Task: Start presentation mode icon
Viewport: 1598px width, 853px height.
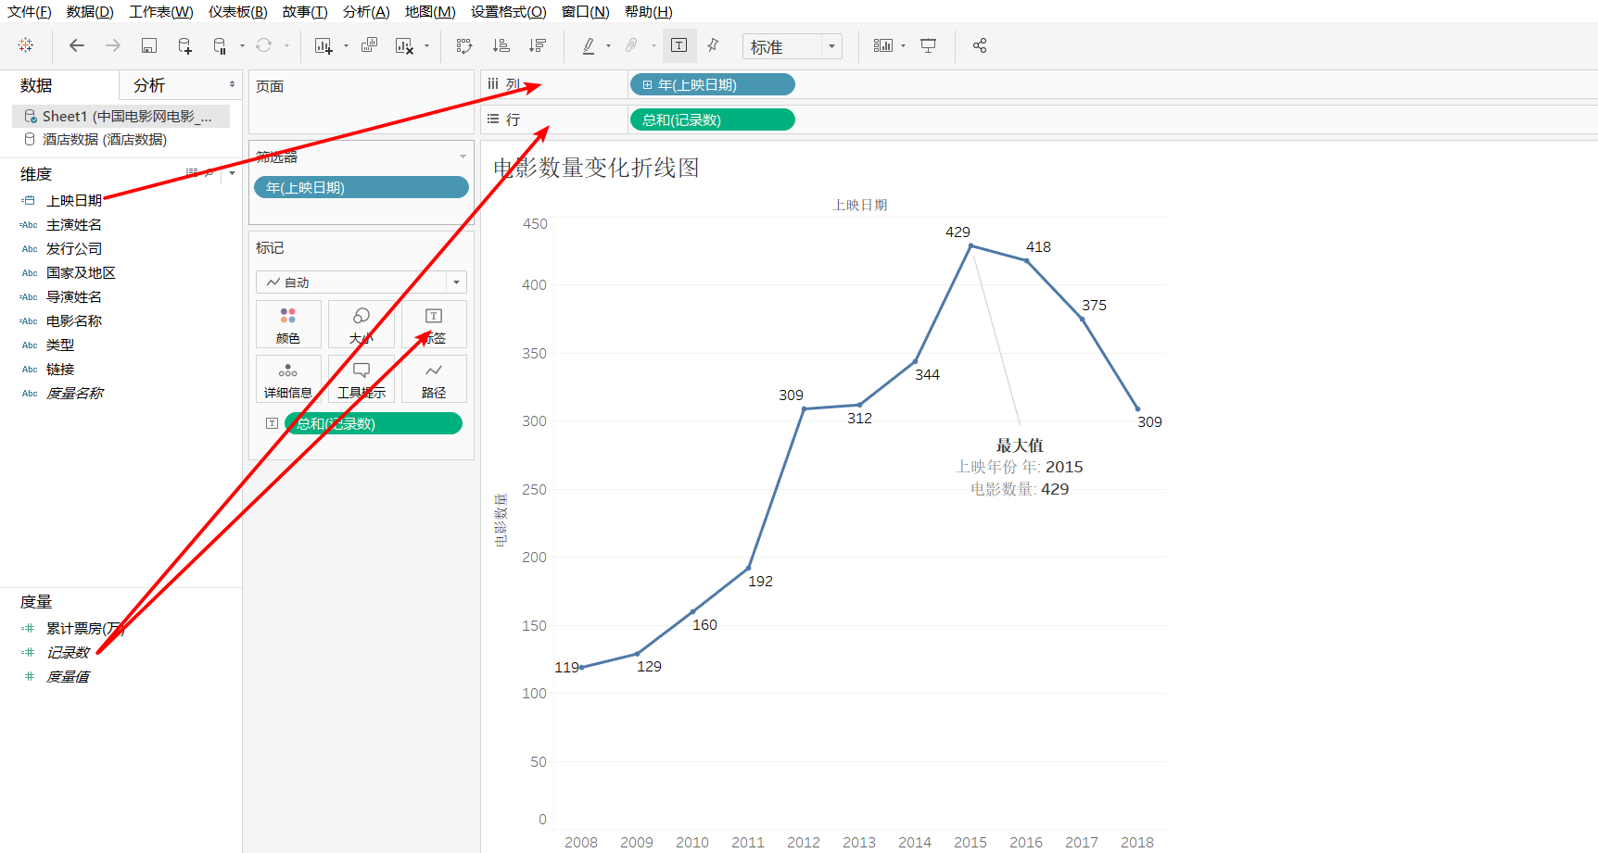Action: click(x=928, y=45)
